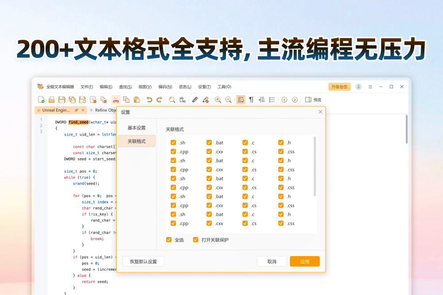Screen dimensions: 443x295
Task: Click the 应用 button
Action: click(305, 261)
